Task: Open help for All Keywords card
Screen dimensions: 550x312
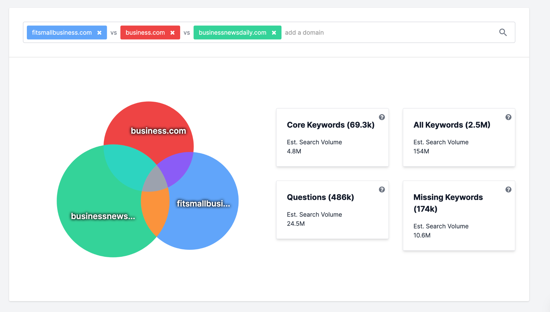Action: click(x=508, y=117)
